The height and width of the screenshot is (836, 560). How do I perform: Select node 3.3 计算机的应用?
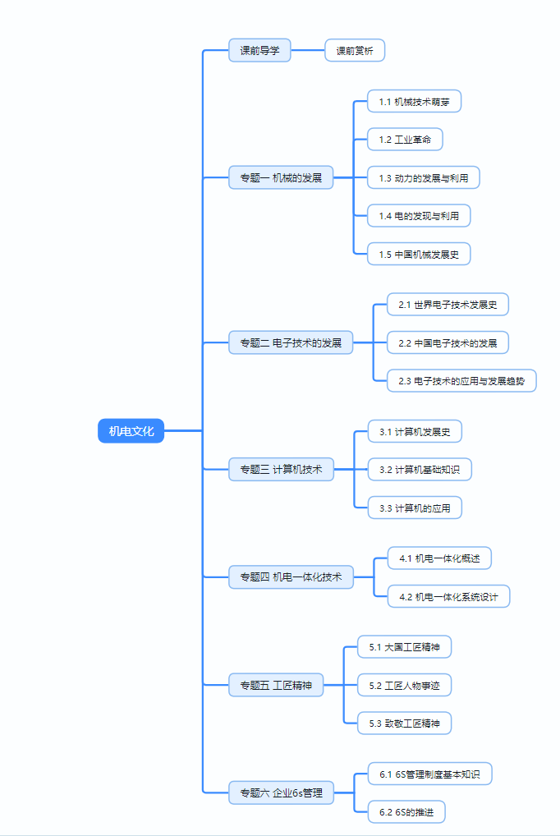point(415,508)
